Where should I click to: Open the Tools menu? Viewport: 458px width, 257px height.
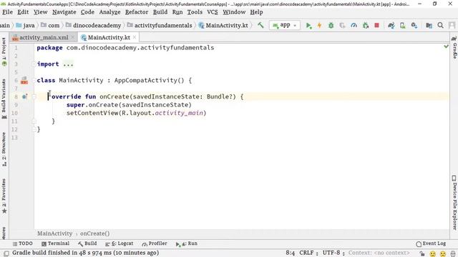195,12
